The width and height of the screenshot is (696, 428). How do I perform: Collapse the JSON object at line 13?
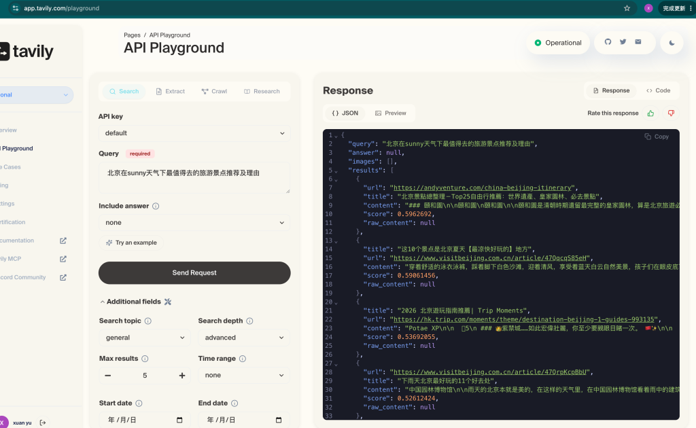[336, 241]
